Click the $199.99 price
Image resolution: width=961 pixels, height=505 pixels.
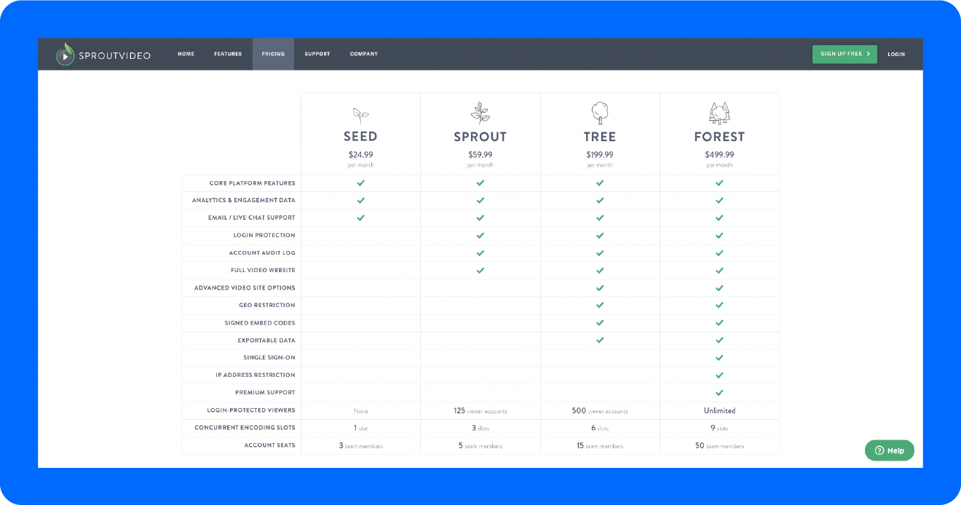click(600, 155)
